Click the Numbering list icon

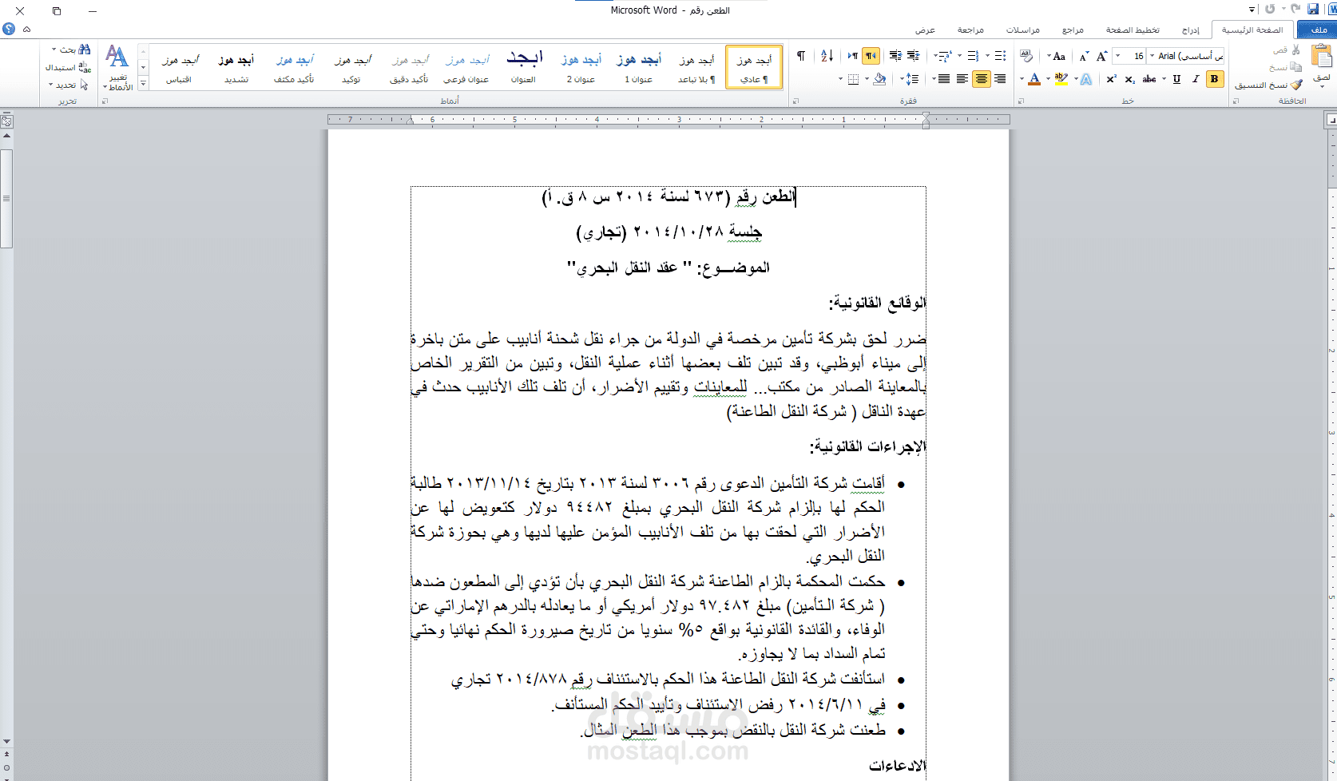pos(973,55)
